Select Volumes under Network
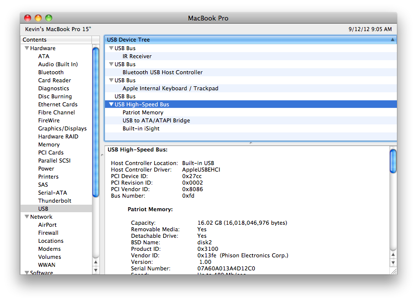Viewport: 417px width, 302px height. point(50,257)
